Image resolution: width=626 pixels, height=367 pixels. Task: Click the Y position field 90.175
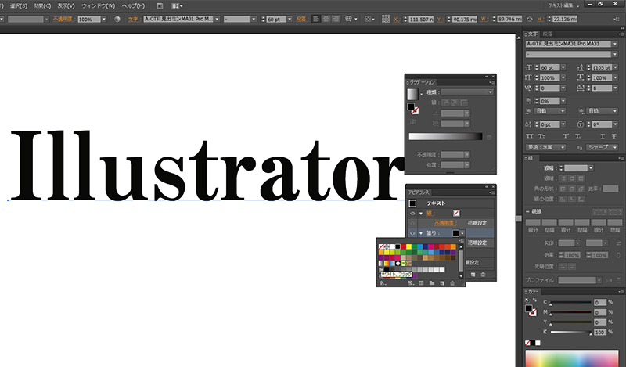click(x=464, y=19)
